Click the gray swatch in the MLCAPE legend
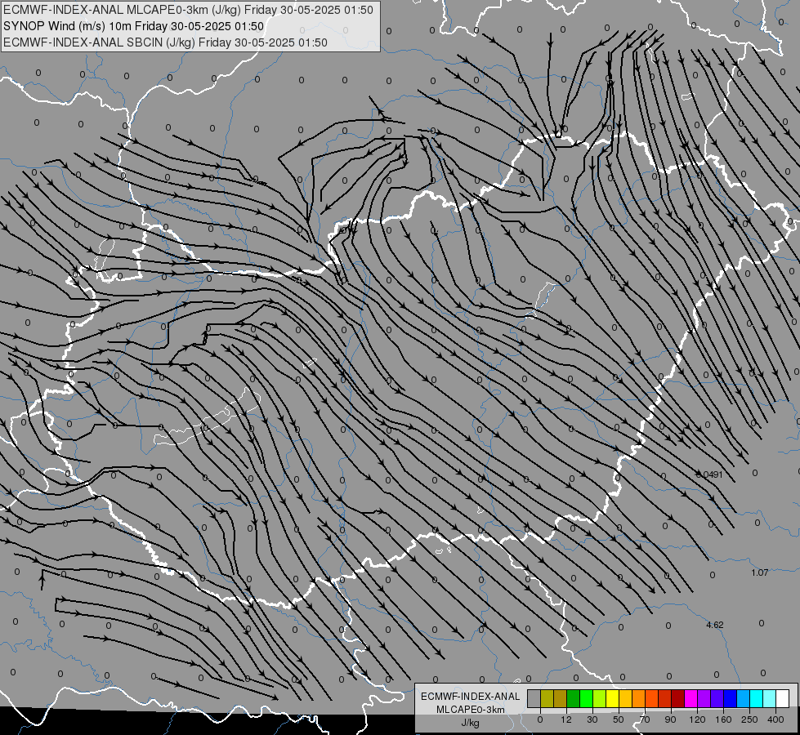 (x=534, y=698)
